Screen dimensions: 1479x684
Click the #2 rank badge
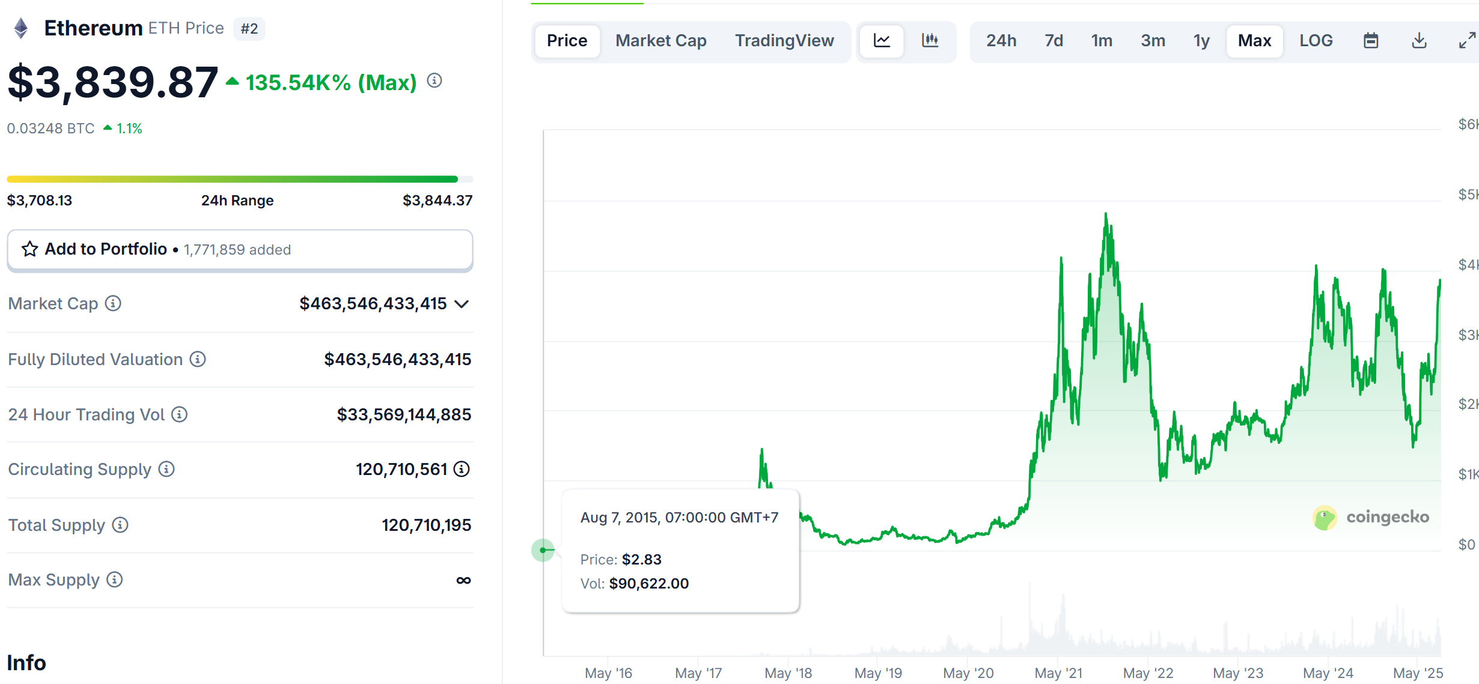(249, 29)
